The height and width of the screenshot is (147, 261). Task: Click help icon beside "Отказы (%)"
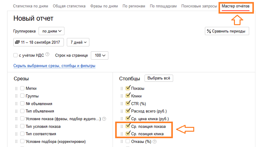(x=154, y=141)
